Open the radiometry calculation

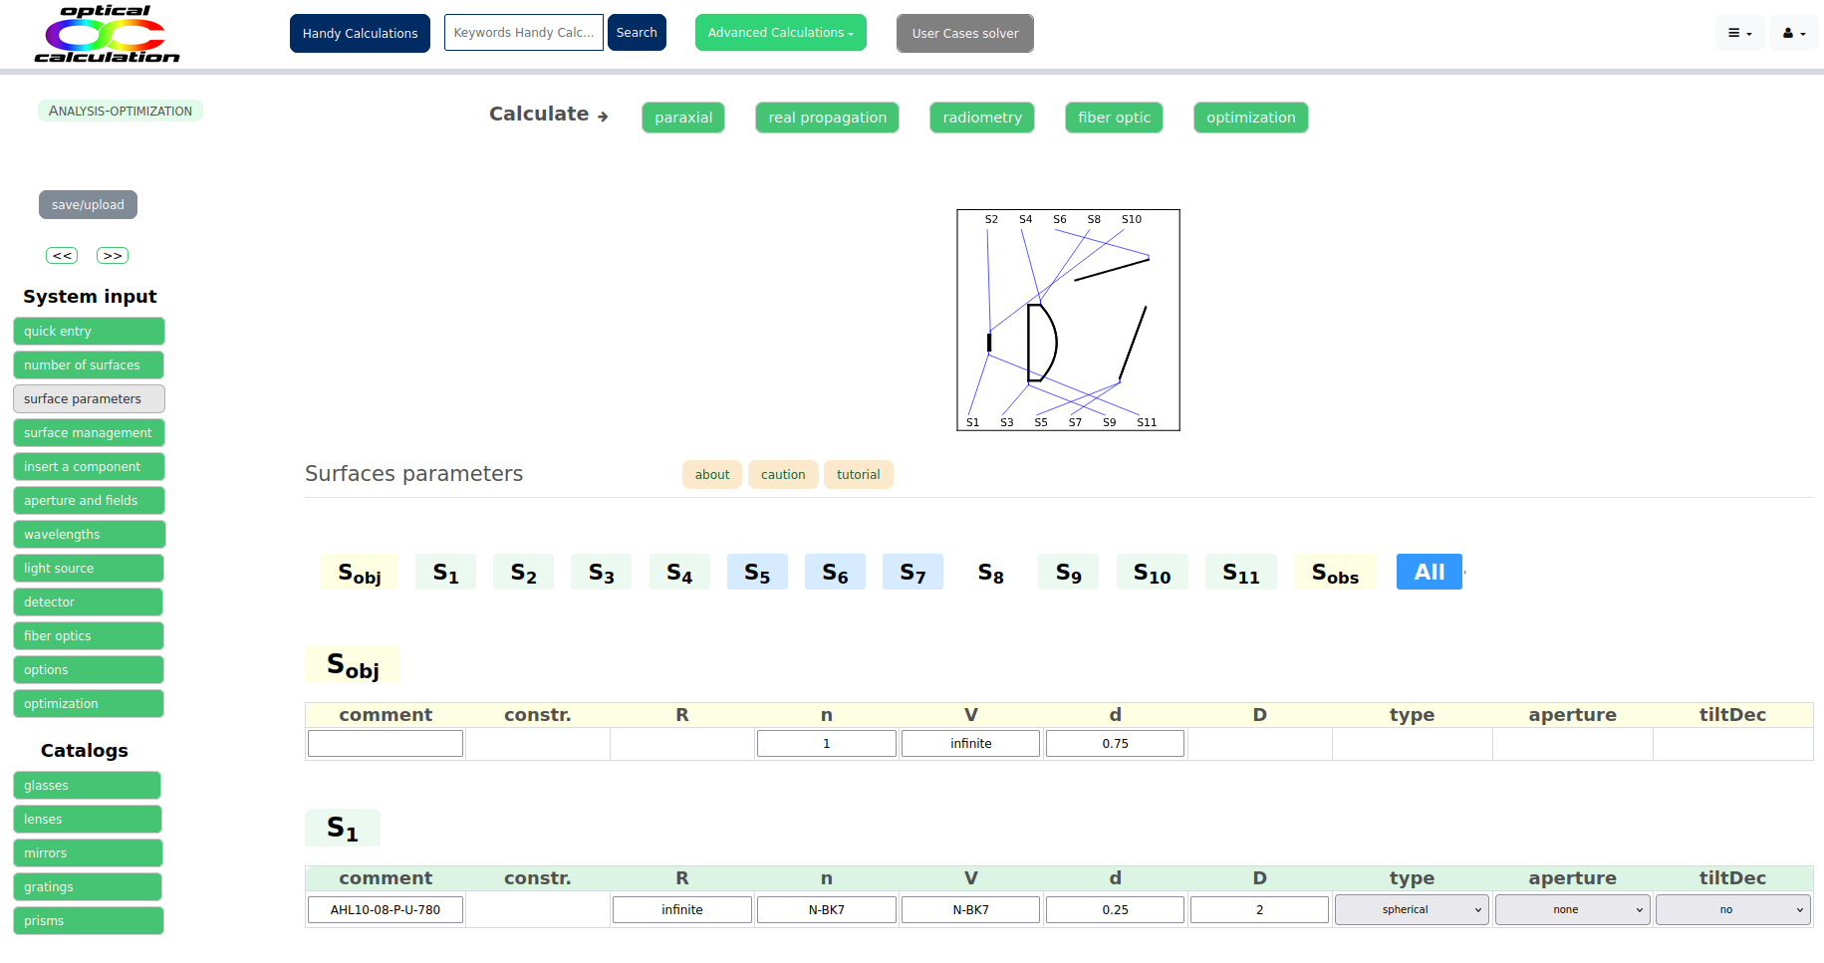coord(982,118)
